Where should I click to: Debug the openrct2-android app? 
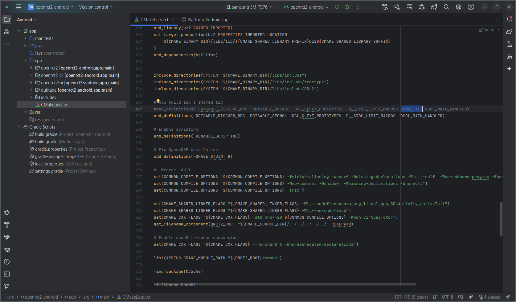[347, 7]
